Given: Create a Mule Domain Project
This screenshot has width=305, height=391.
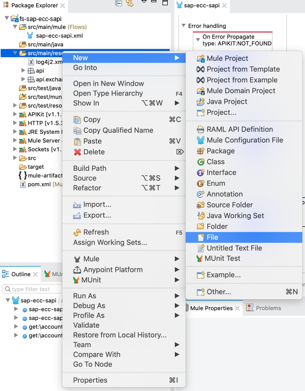Looking at the screenshot, I should (x=244, y=91).
